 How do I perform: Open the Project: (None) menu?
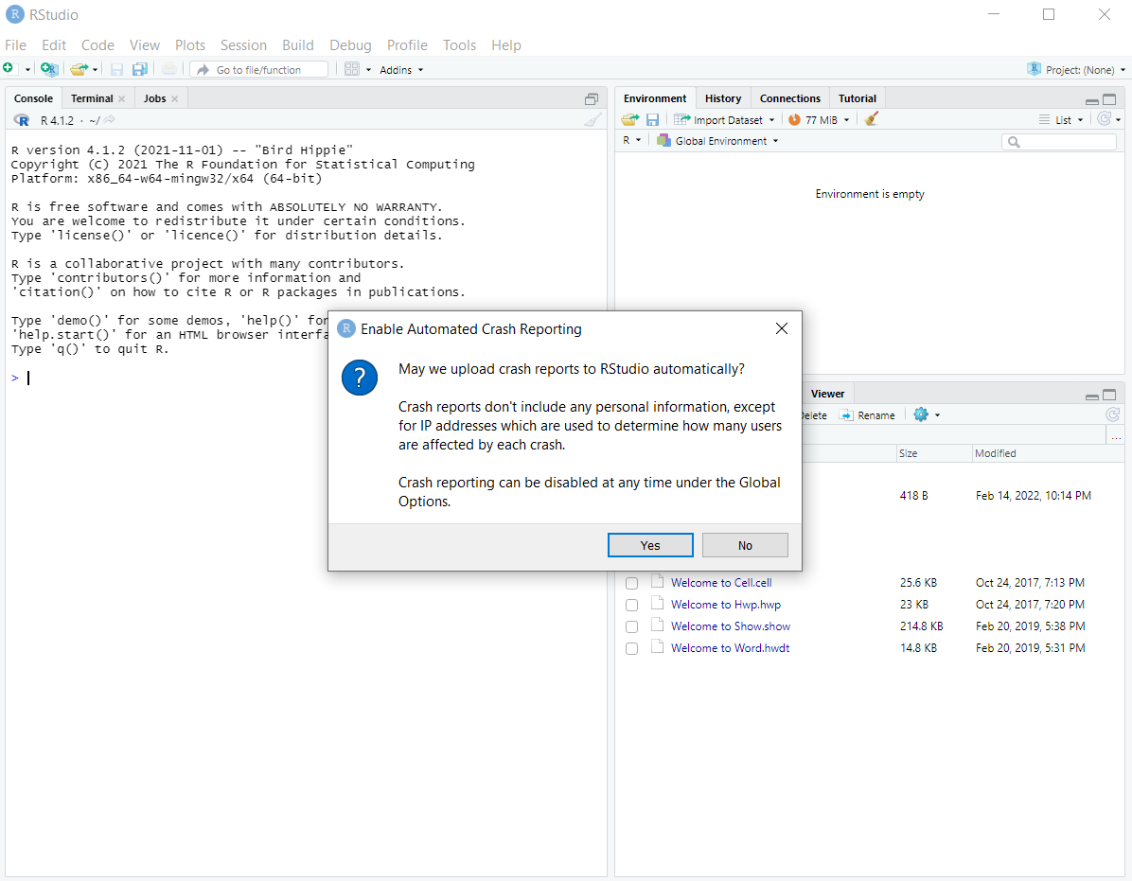click(1076, 69)
